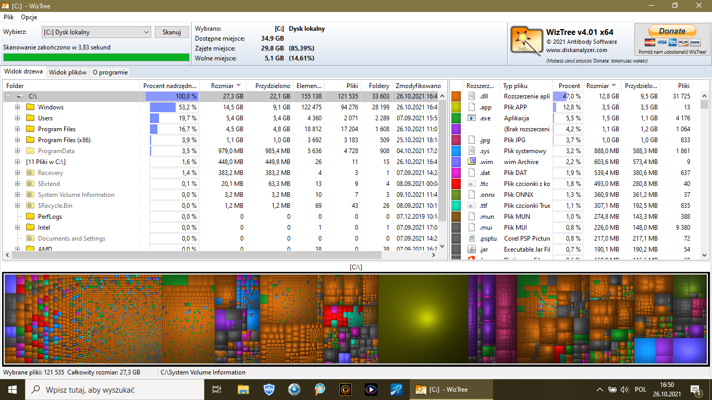Switch to the Widok plików tab
712x400 pixels.
(x=68, y=72)
